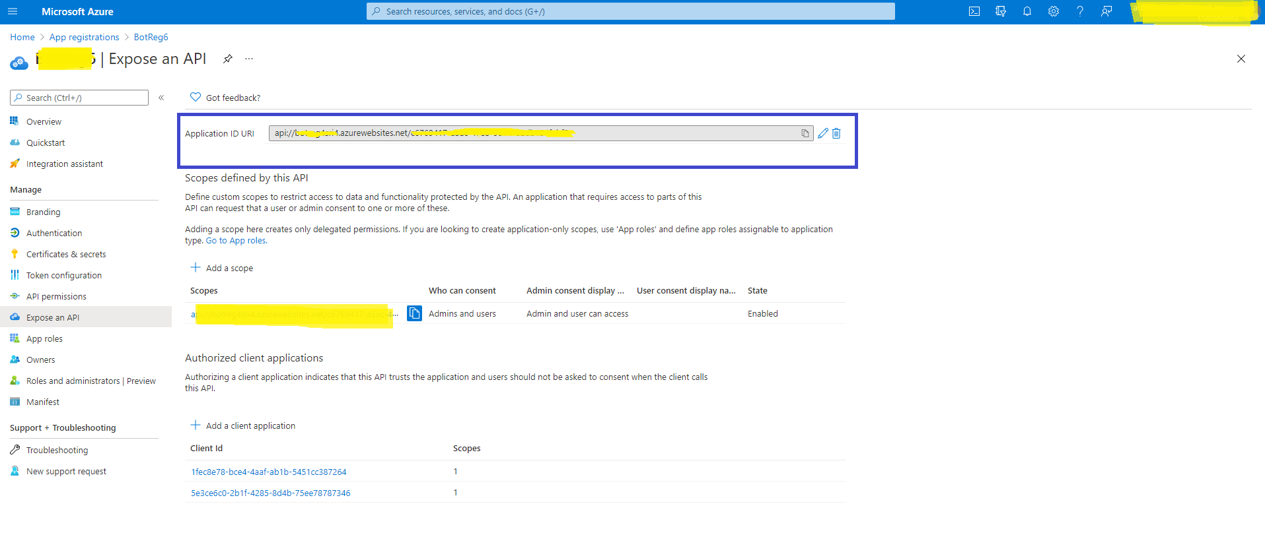Click Add a scope
Viewport: 1265px width, 533px height.
[x=229, y=268]
